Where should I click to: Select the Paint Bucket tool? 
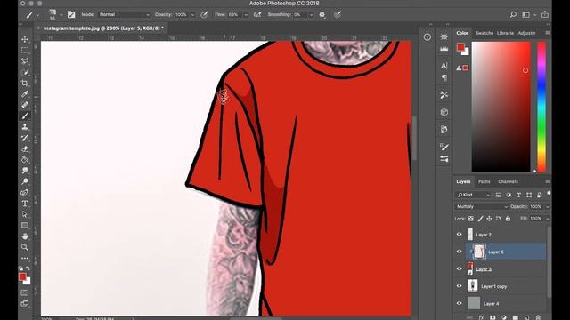(25, 160)
